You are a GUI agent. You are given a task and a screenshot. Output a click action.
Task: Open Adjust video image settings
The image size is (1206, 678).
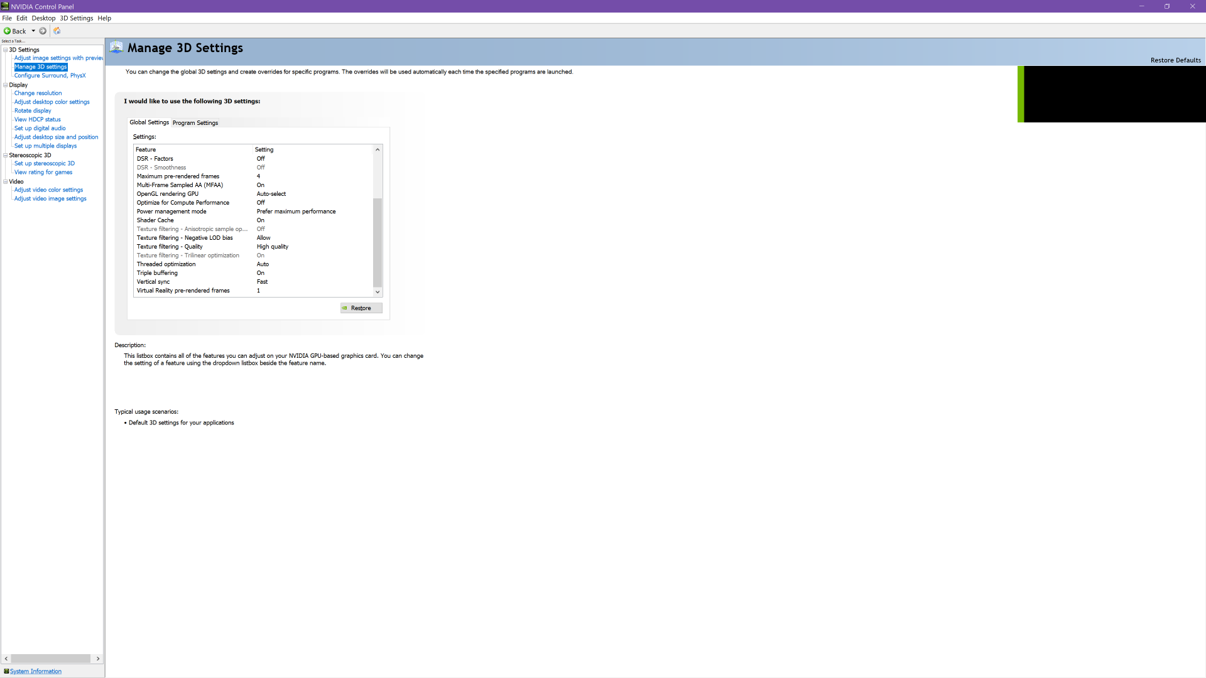(51, 198)
